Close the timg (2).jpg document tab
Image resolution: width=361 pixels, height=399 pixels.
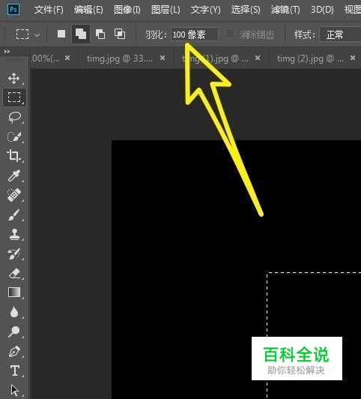click(x=353, y=58)
